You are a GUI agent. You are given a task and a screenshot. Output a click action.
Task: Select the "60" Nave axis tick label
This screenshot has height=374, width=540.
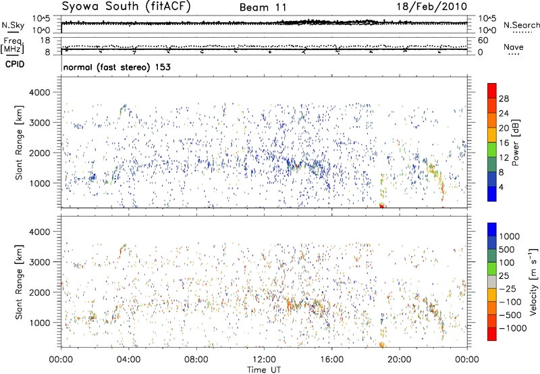click(483, 41)
